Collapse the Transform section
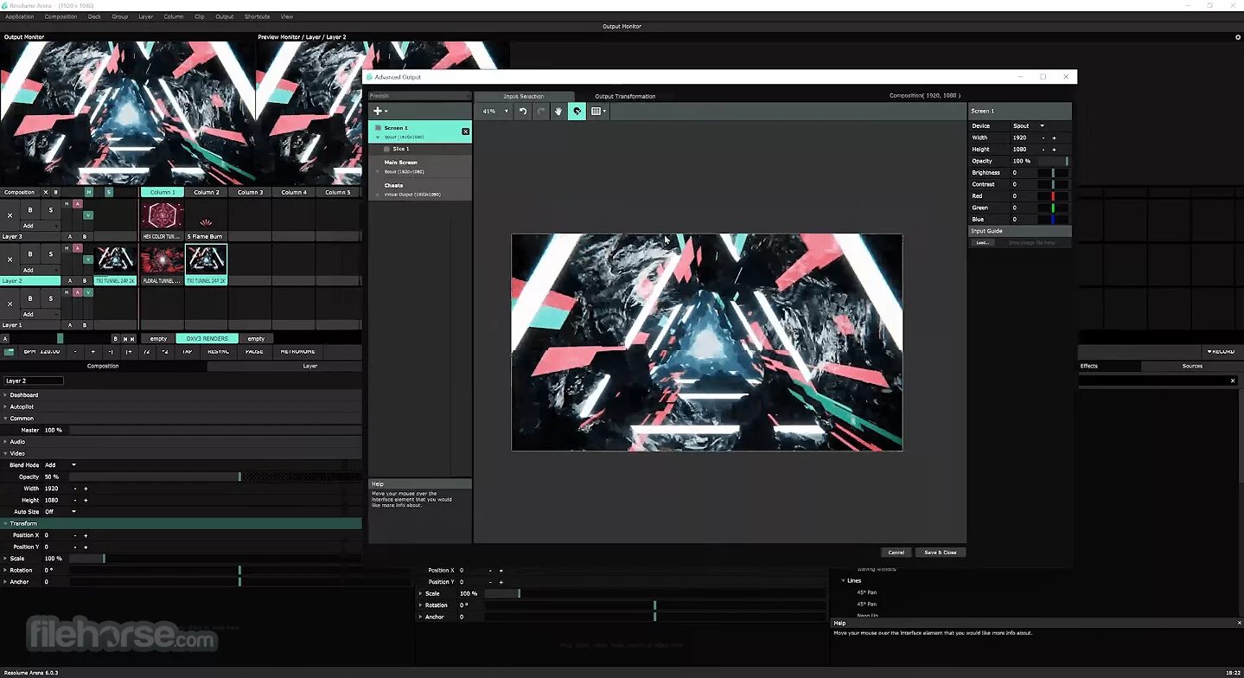Viewport: 1244px width, 678px height. pyautogui.click(x=182, y=523)
